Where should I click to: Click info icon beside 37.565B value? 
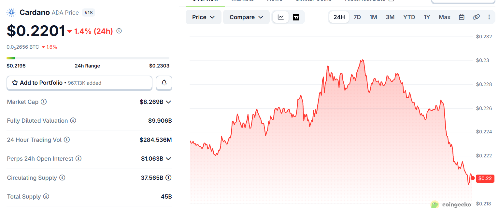[x=168, y=178]
